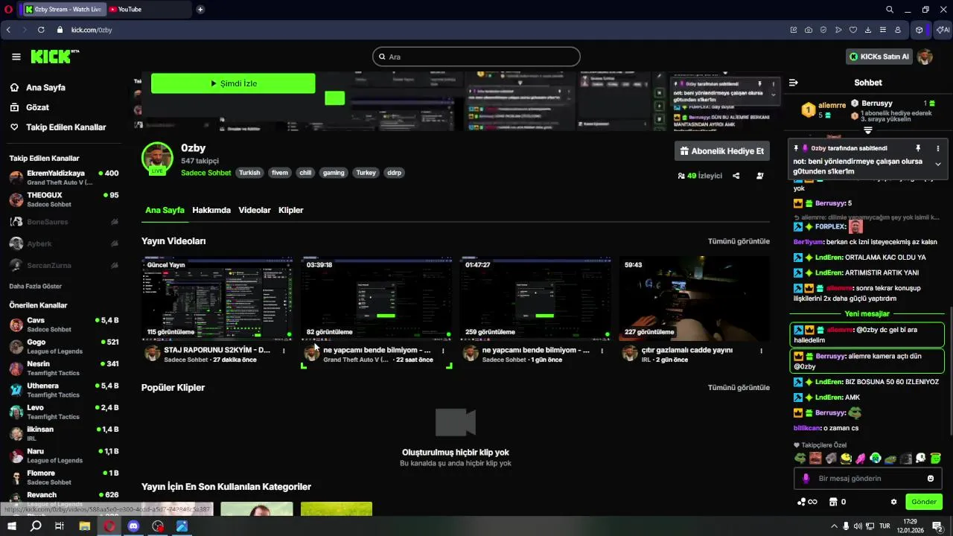Open Takip Edilen Kanallar in sidebar
The height and width of the screenshot is (536, 953).
[x=66, y=127]
